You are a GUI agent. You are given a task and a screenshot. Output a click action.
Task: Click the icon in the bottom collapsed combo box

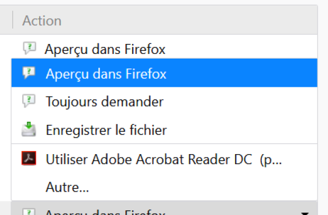[x=29, y=211]
